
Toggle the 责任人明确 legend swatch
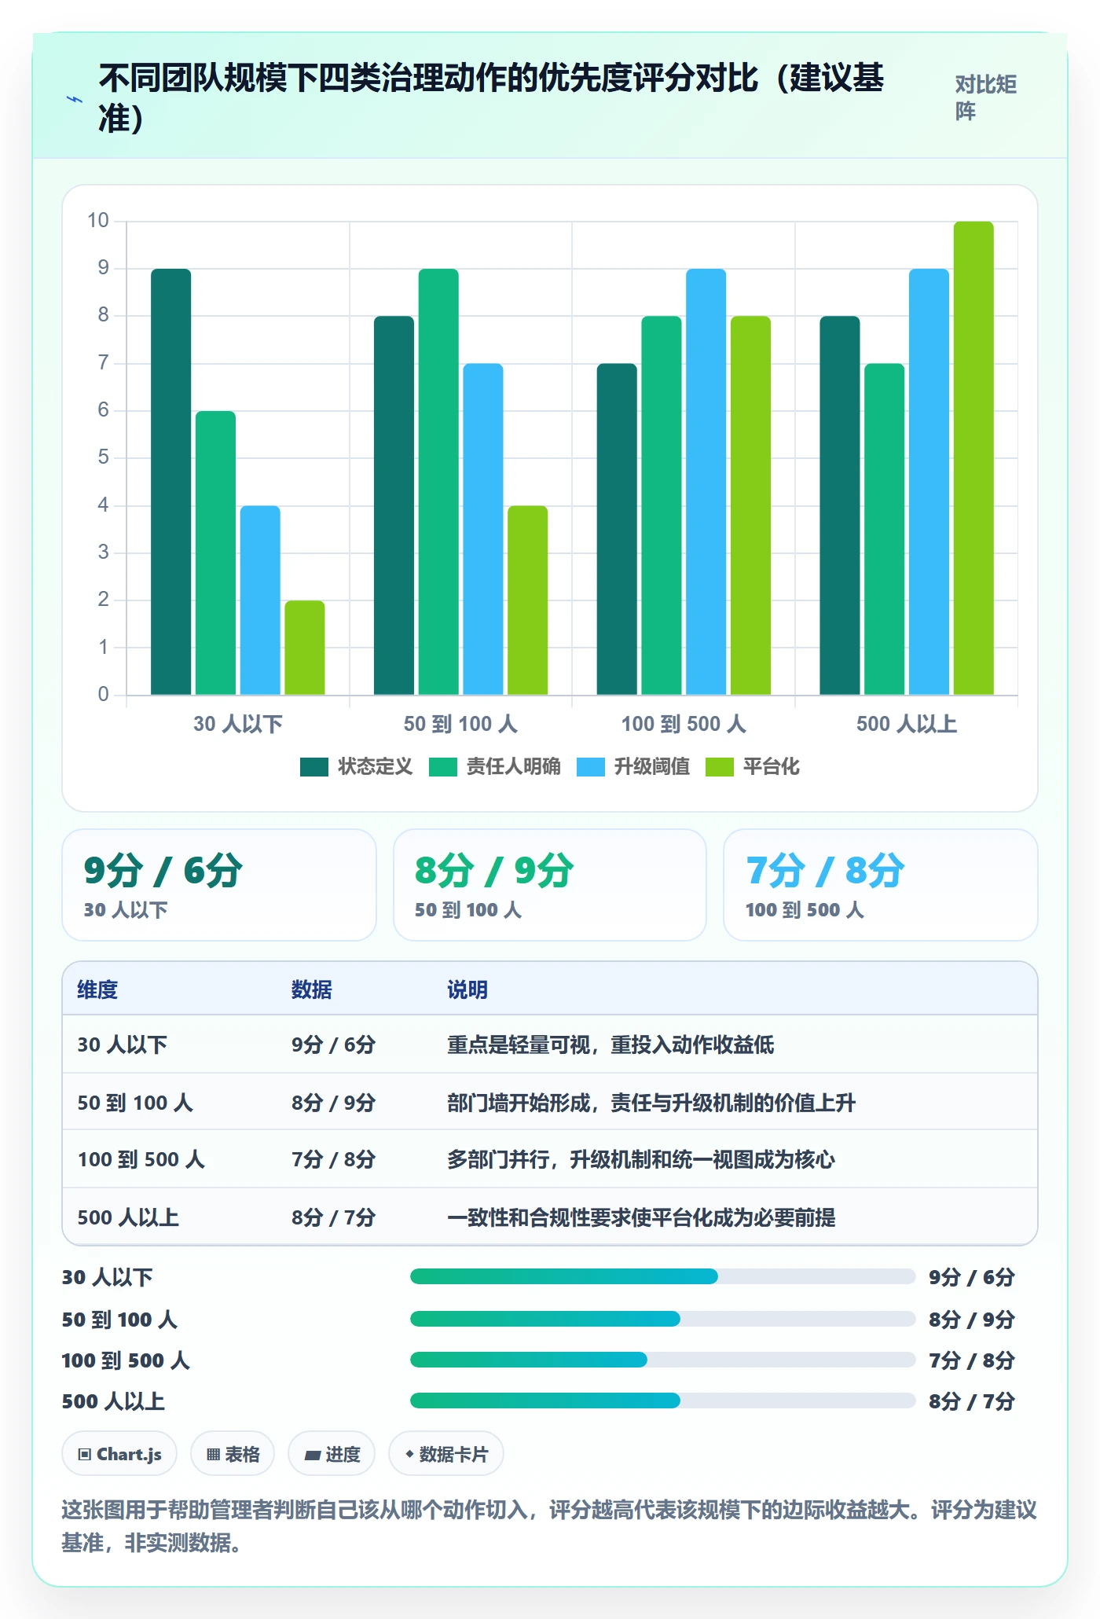[442, 767]
